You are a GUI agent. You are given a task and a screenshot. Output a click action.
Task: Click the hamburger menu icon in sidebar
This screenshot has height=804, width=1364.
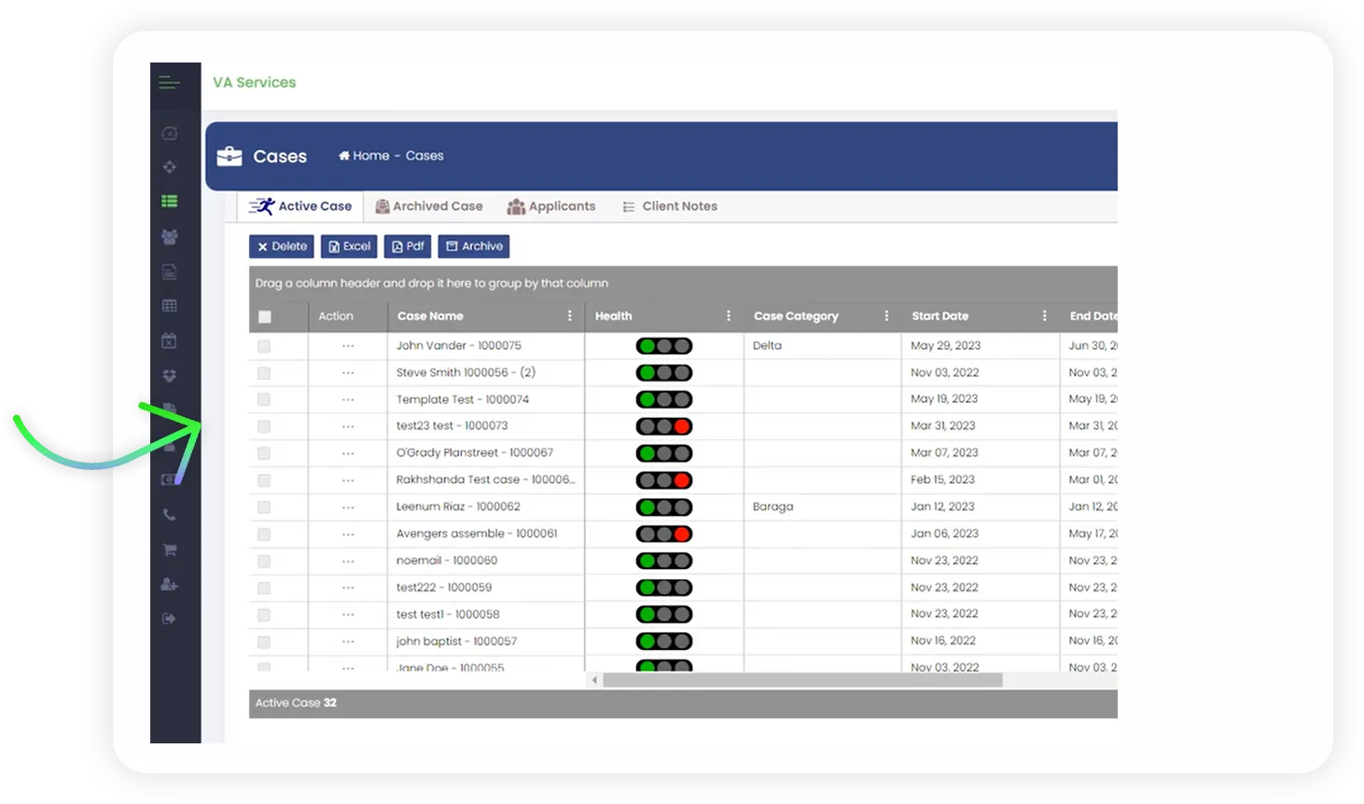pyautogui.click(x=169, y=83)
